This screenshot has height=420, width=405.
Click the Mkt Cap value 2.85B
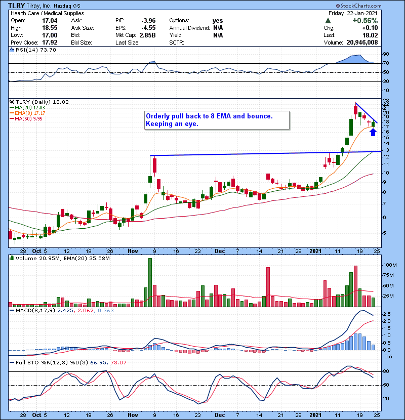tap(148, 35)
